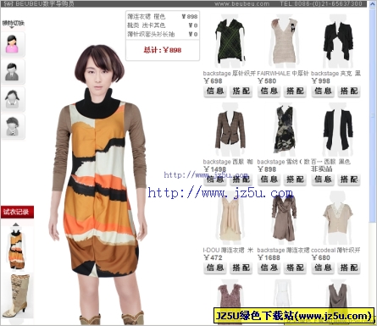The image size is (377, 326).
Task: Click 信息 under the ¥698 backstage knit top
Action: 215,91
